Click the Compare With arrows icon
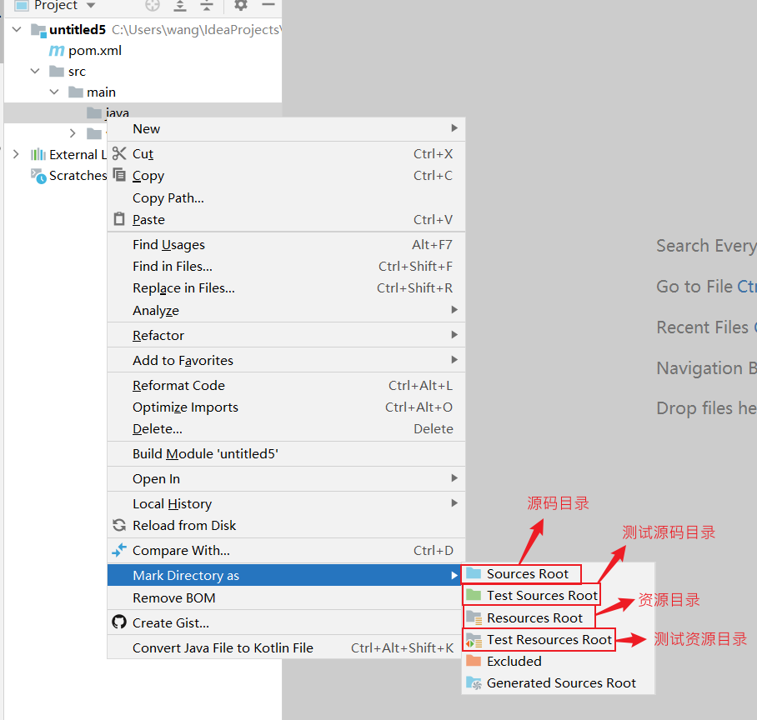Viewport: 757px width, 720px height. click(x=119, y=550)
